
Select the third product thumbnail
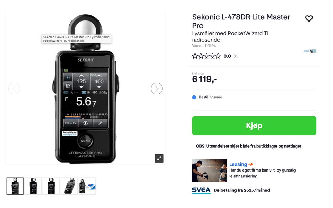coord(51,186)
